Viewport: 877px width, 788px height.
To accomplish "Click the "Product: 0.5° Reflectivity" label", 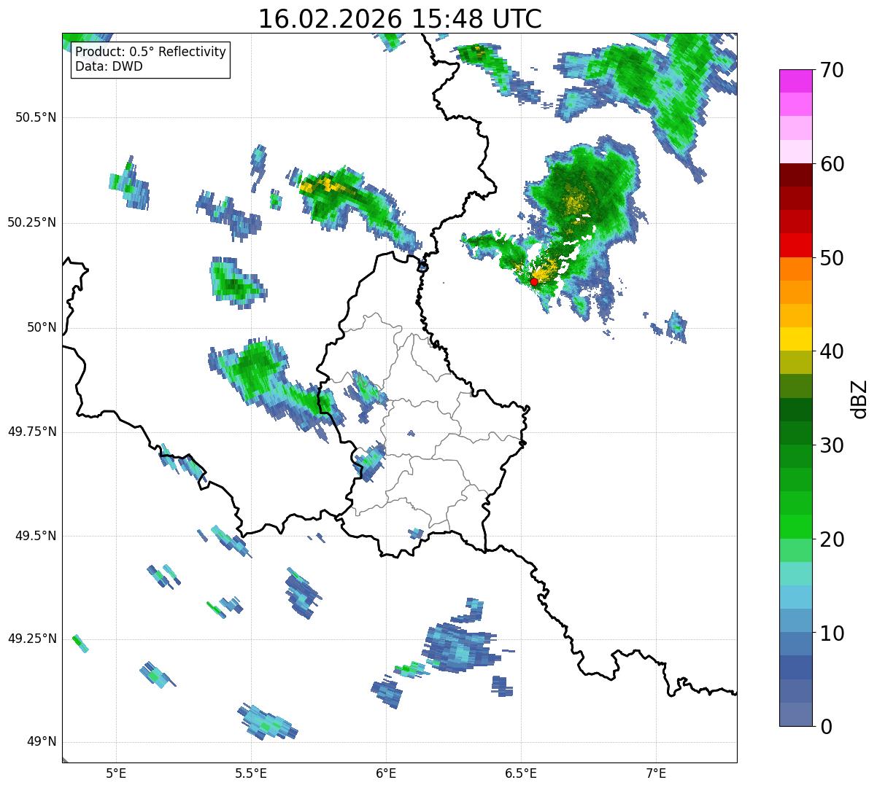I will (x=150, y=52).
